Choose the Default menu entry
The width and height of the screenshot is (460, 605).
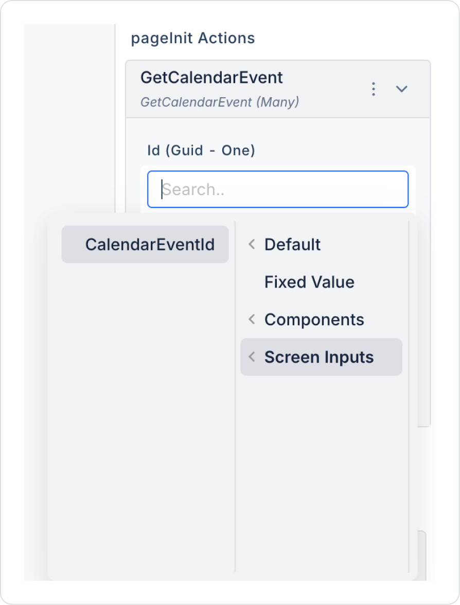[x=292, y=244]
